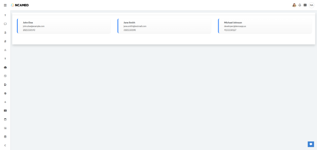Open the NA user profile menu
Viewport: 317px width, 150px height.
pos(311,5)
